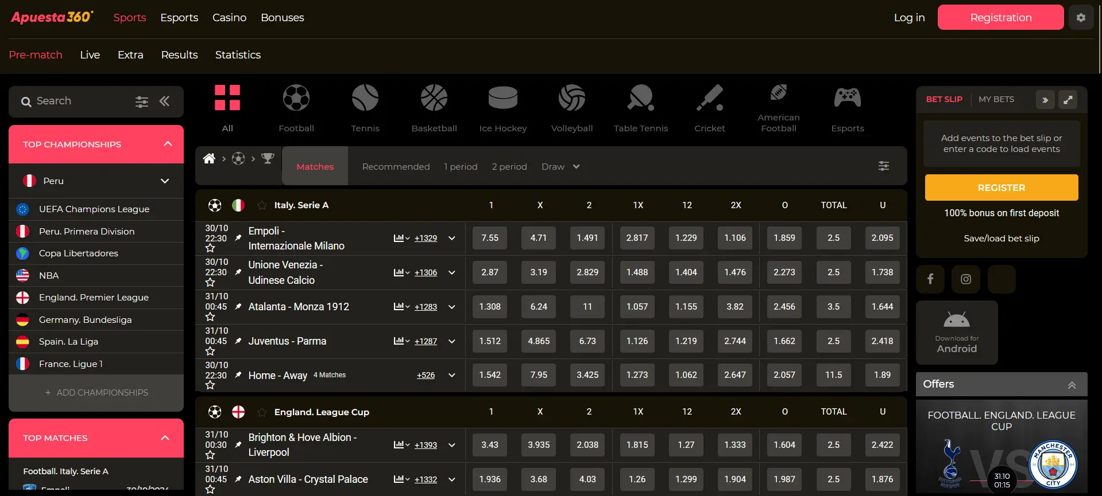This screenshot has width=1102, height=496.
Task: Open statistics chart for Juventus - Parma
Action: pos(401,341)
